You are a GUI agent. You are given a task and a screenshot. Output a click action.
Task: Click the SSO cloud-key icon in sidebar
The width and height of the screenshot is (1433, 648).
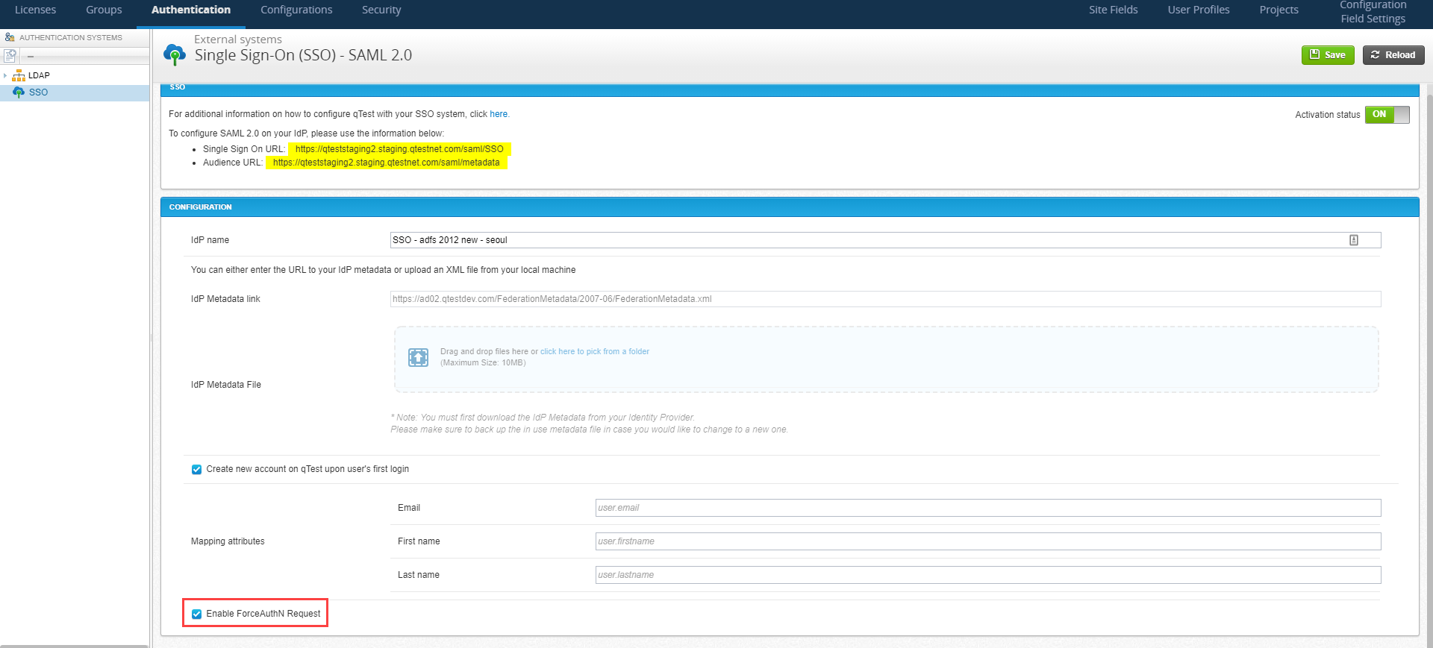[19, 92]
